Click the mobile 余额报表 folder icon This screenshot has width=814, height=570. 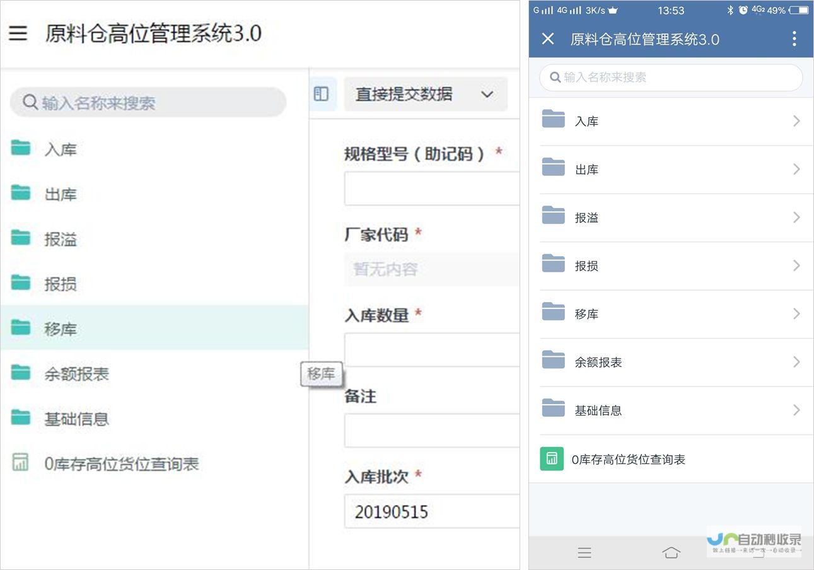[554, 359]
